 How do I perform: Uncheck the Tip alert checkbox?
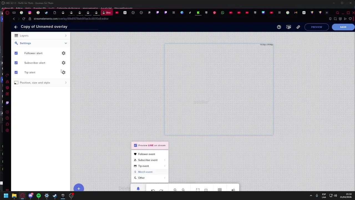(16, 72)
